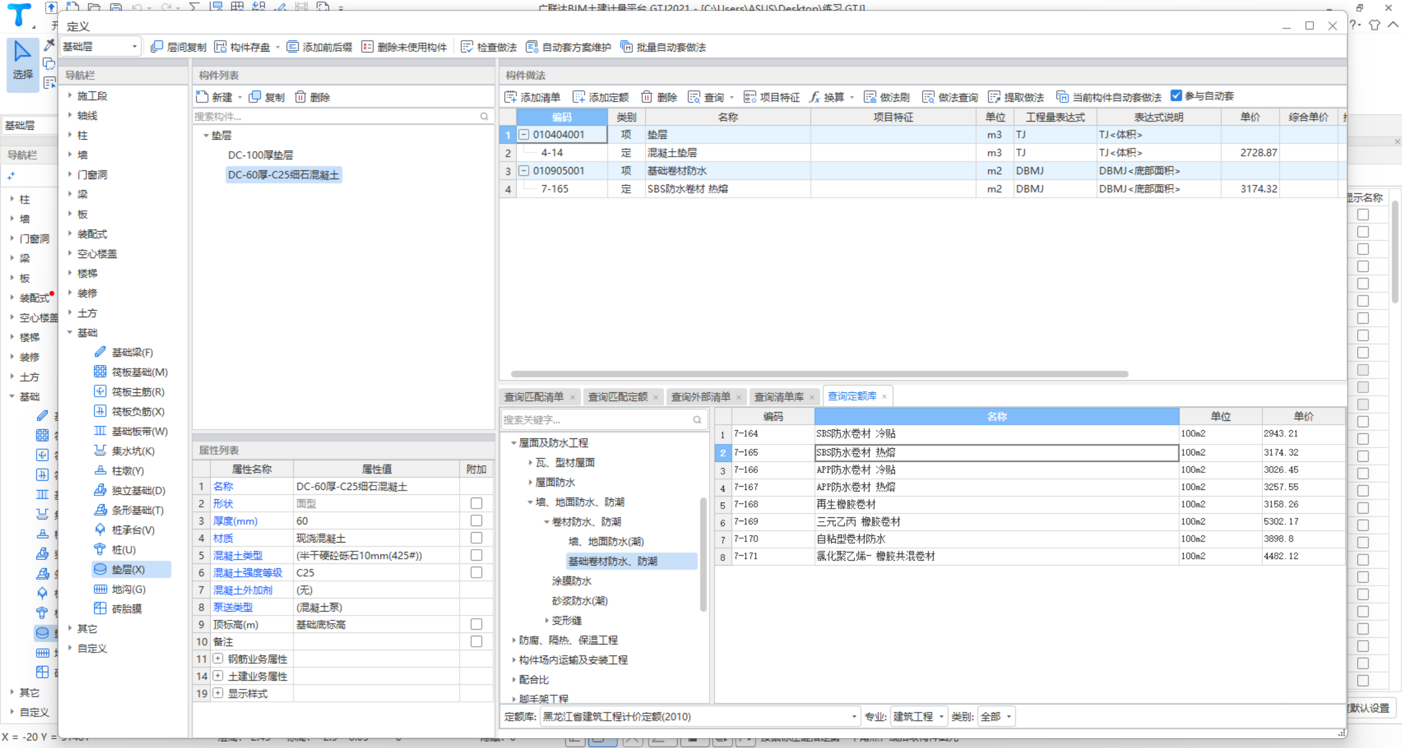This screenshot has width=1402, height=748.
Task: Collapse the 垫层 component group
Action: pyautogui.click(x=206, y=135)
